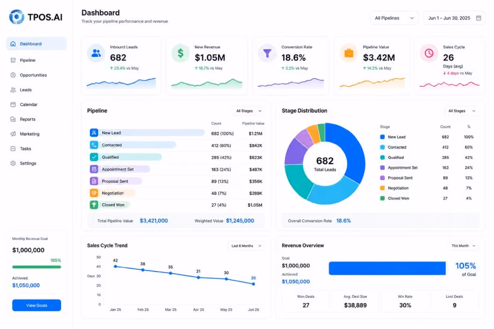Click the Jun 1 – Jun 30, 2025 date field

click(x=454, y=18)
